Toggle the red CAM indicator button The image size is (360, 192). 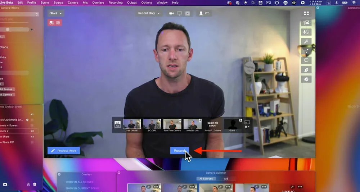[51, 23]
